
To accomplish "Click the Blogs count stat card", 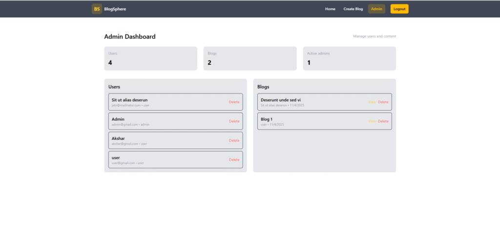I will (250, 58).
